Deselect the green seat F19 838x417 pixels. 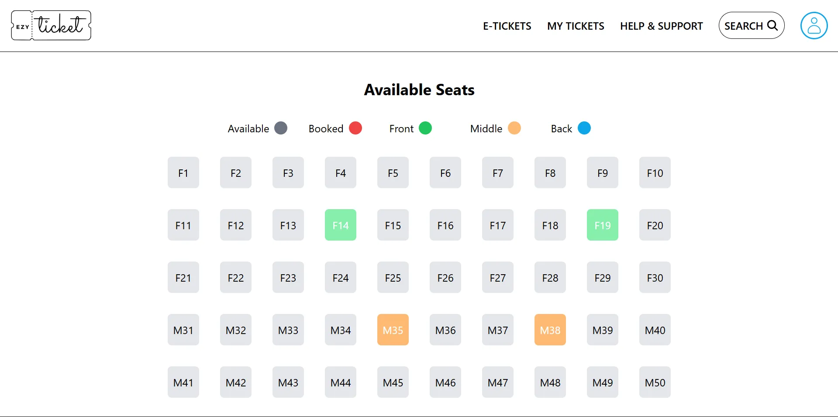603,225
